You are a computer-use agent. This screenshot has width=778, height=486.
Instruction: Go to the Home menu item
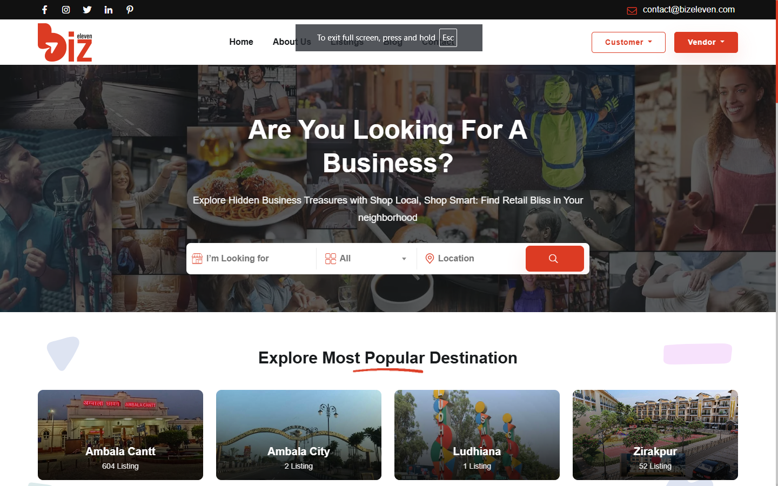[241, 42]
